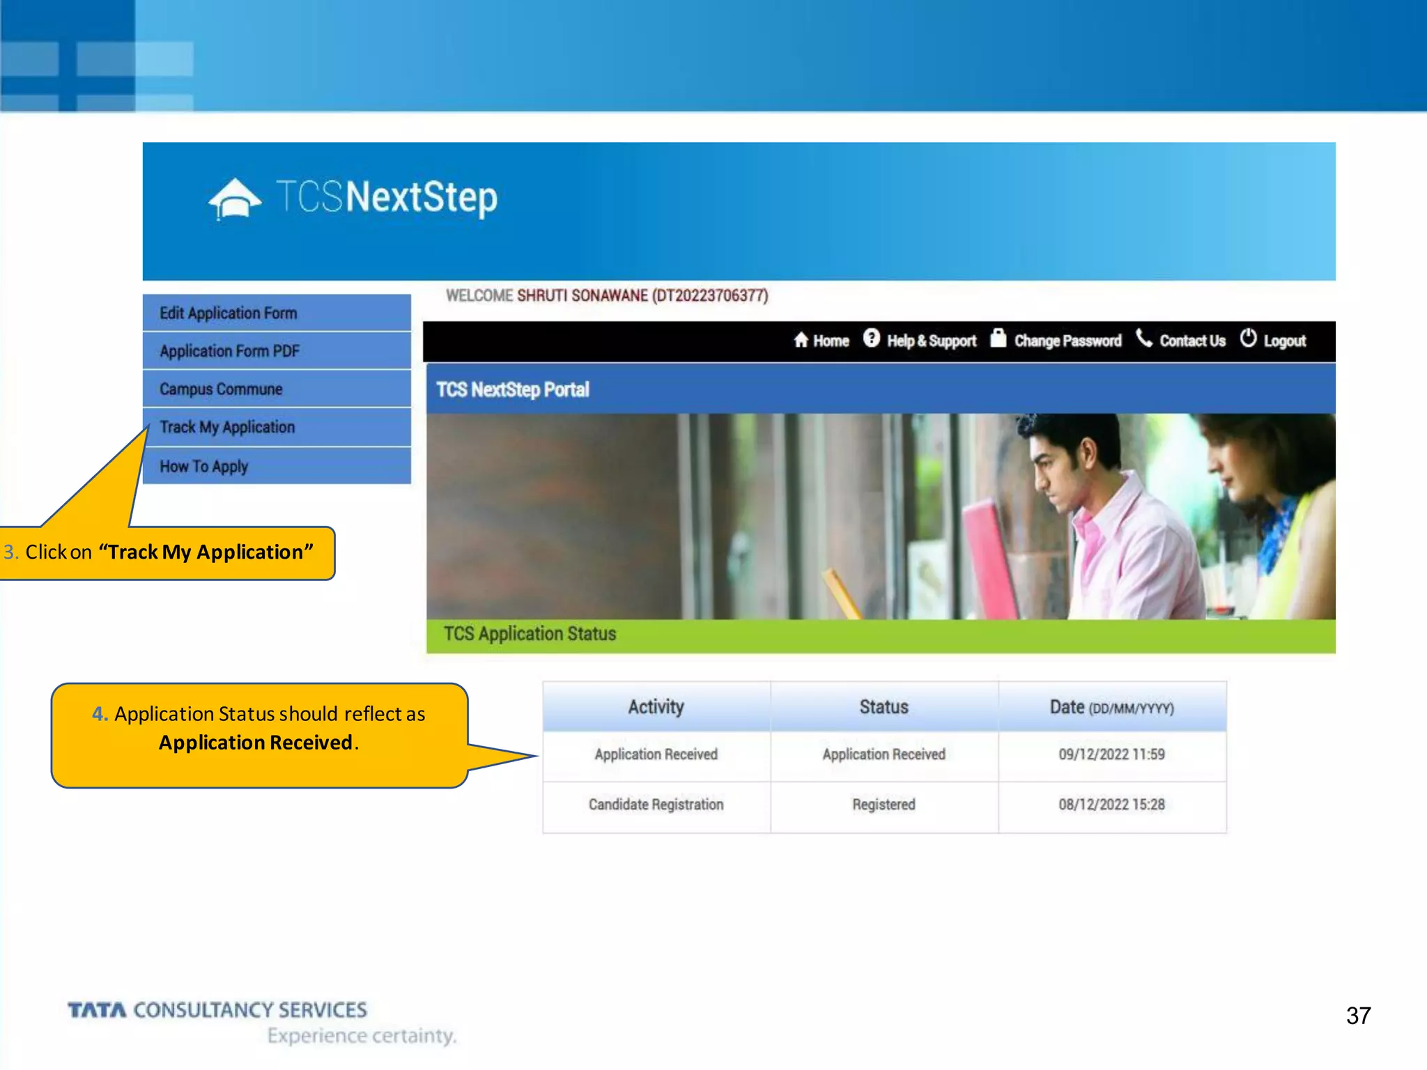Click the Activity column header

[656, 707]
